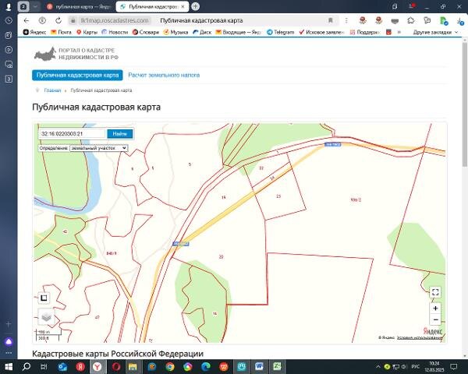Click the Найти search button
468x374 pixels.
click(x=119, y=134)
